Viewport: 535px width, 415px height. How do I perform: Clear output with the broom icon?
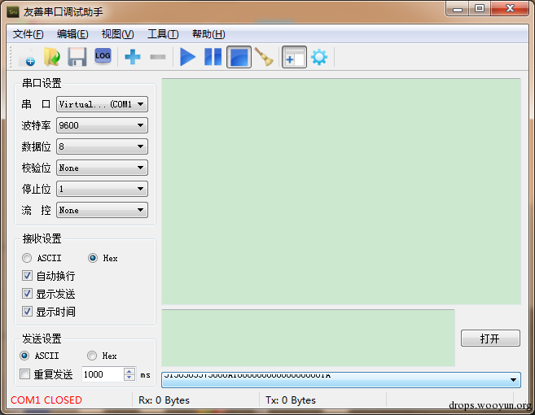point(264,57)
